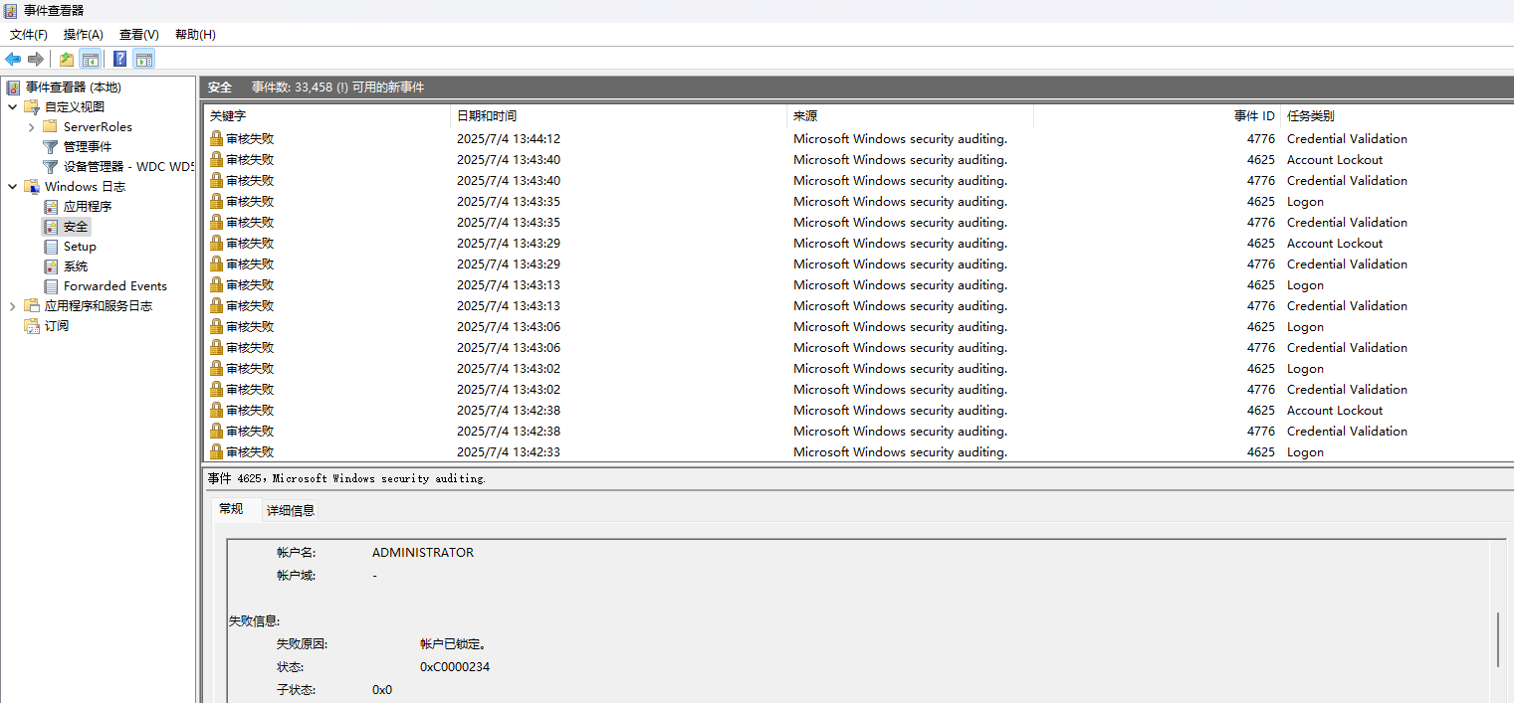Click the 订阅 subscriptions icon
The height and width of the screenshot is (703, 1514).
point(32,326)
